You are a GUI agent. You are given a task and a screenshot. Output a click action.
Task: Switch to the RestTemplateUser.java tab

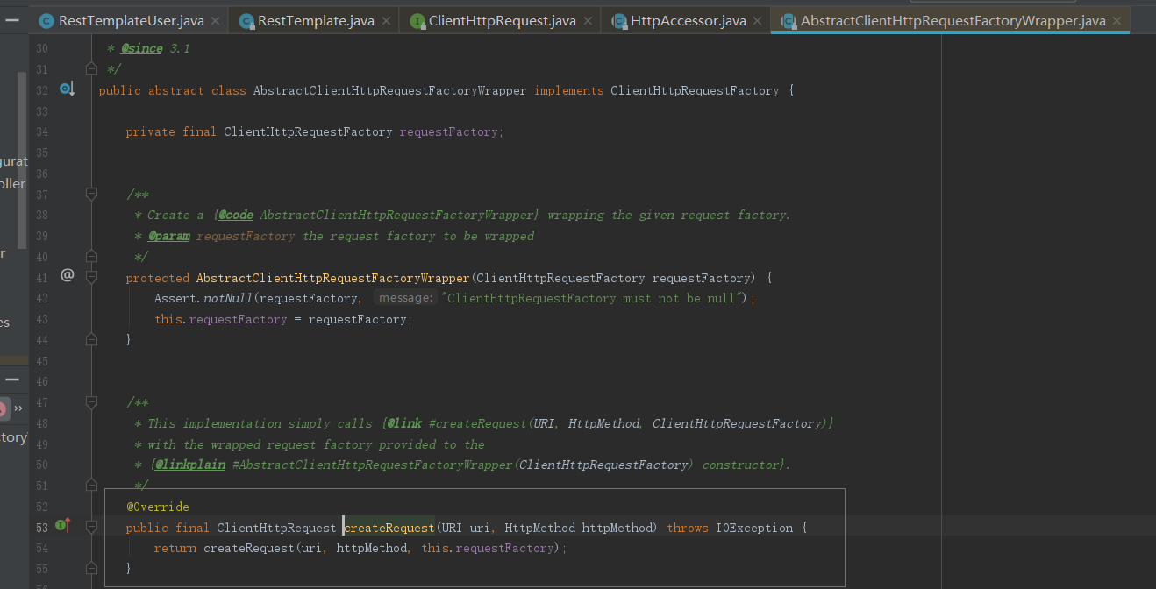click(x=131, y=21)
